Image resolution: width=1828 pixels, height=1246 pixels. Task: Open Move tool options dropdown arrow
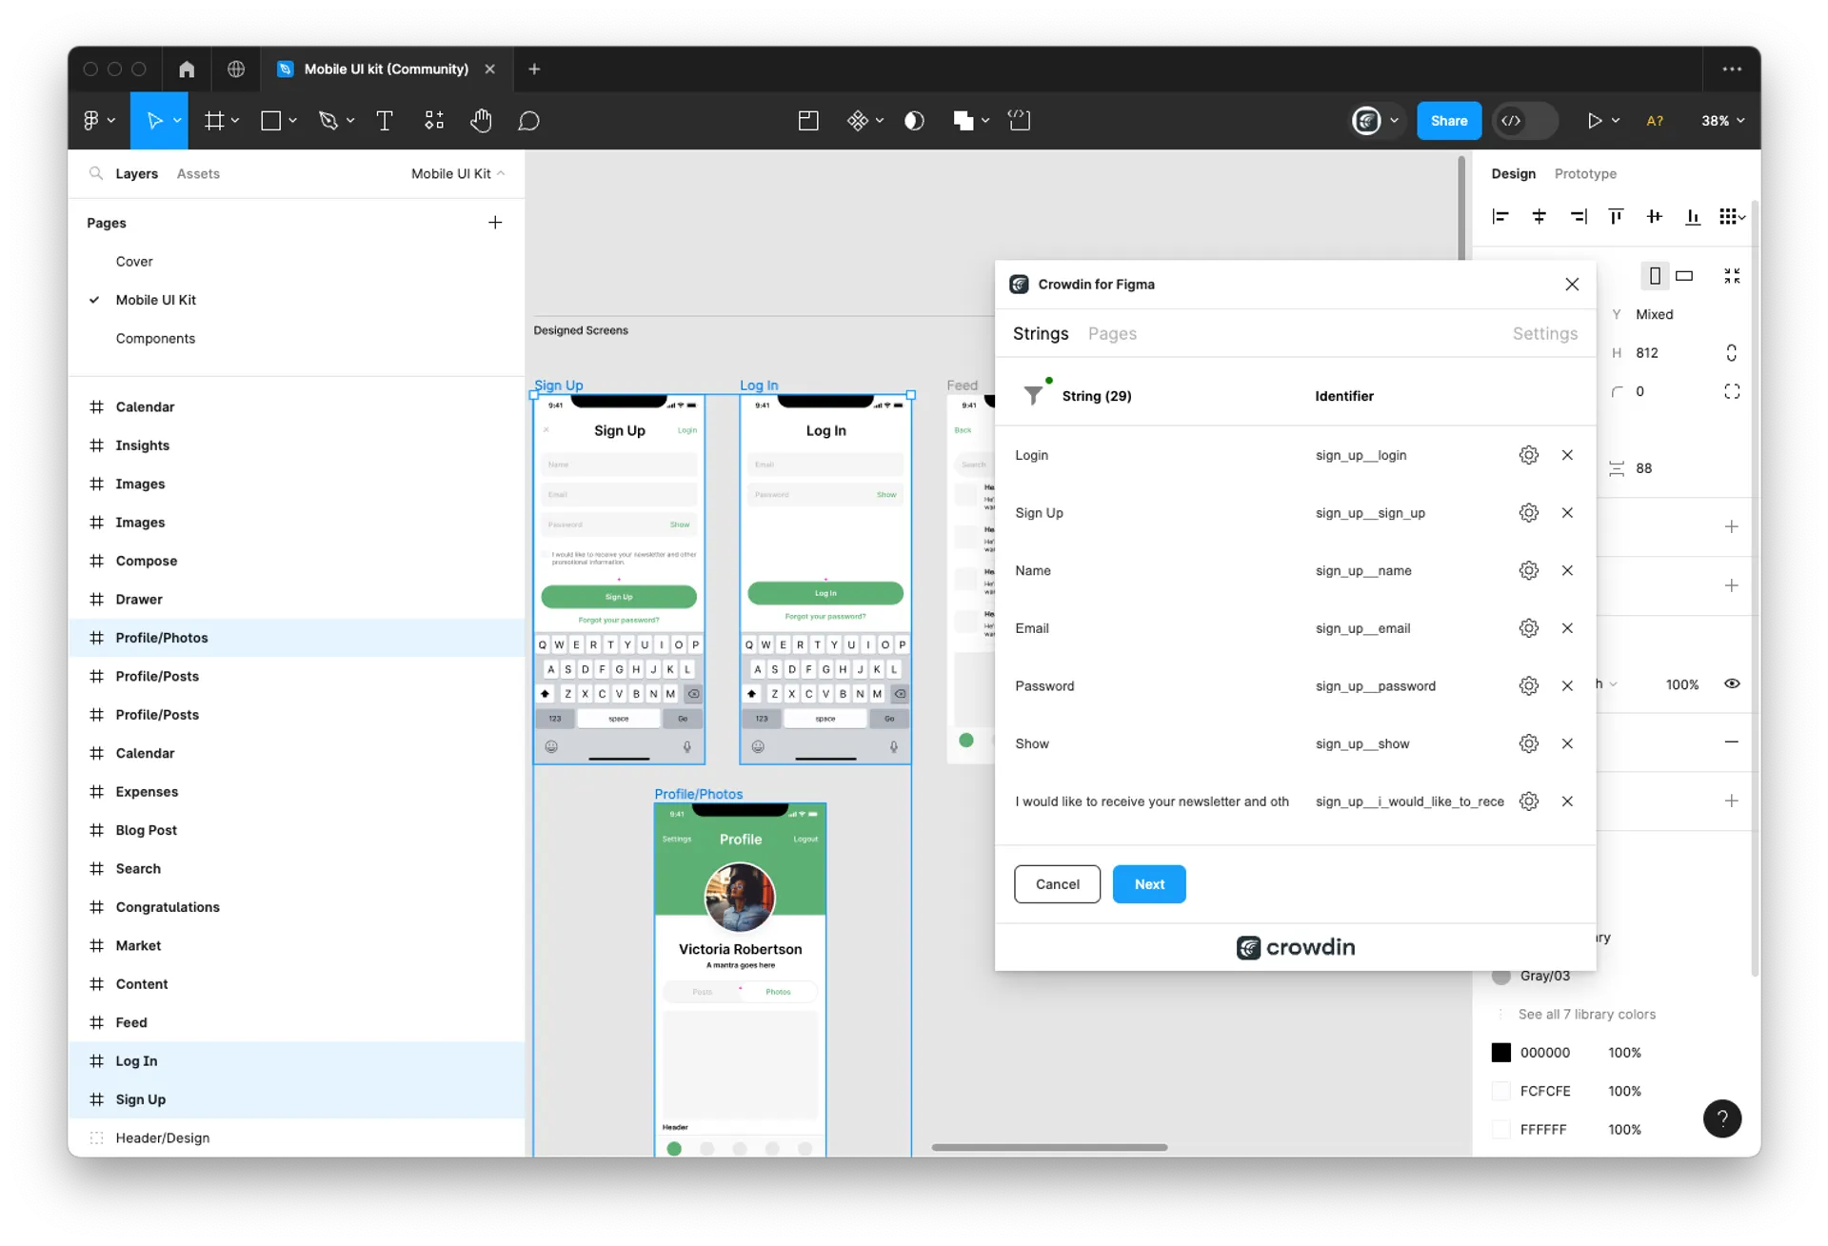pos(176,120)
